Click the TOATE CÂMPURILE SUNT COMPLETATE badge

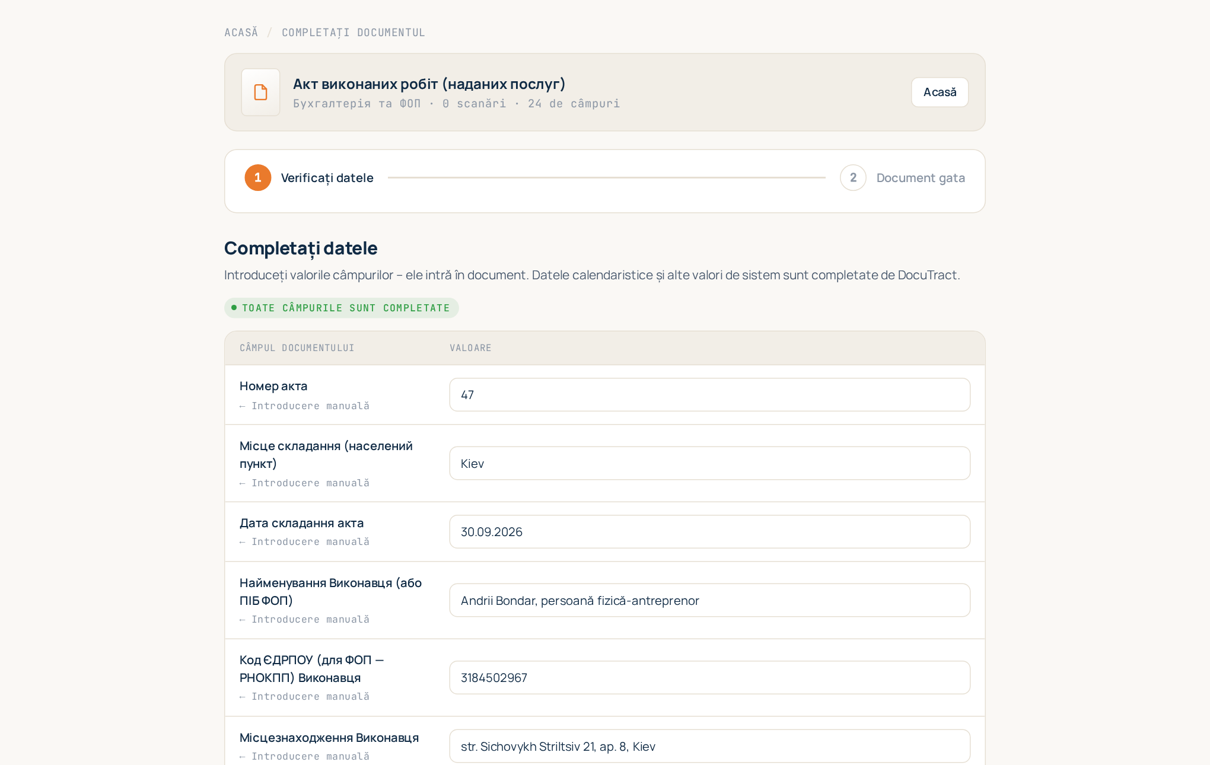(x=342, y=308)
